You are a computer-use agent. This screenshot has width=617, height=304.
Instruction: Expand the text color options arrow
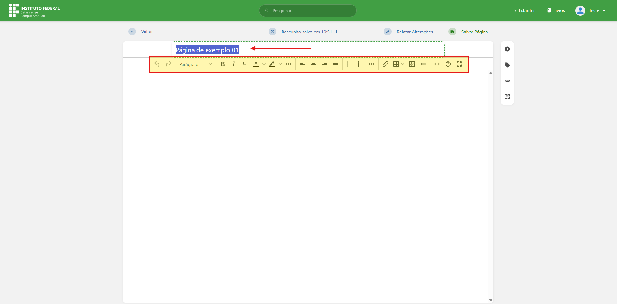(264, 64)
